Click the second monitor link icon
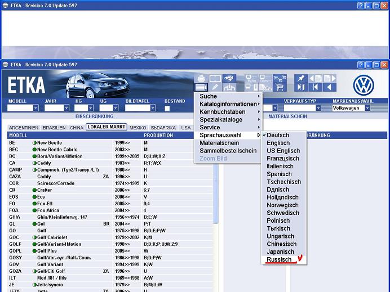This screenshot has width=390, height=292. coord(265,78)
